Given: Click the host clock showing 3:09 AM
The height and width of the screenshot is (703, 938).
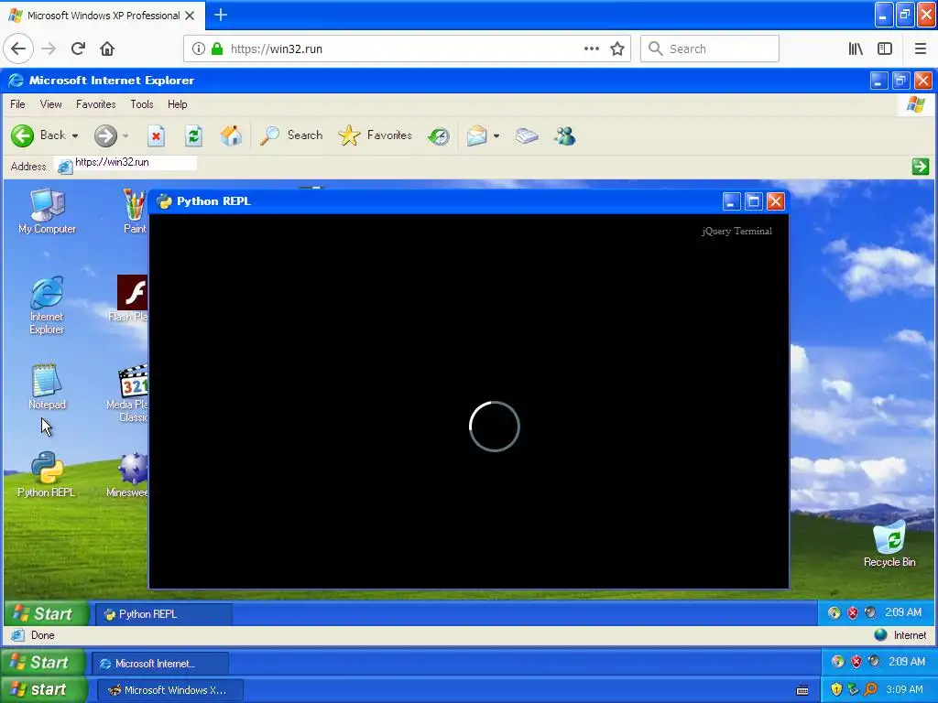Looking at the screenshot, I should tap(904, 689).
